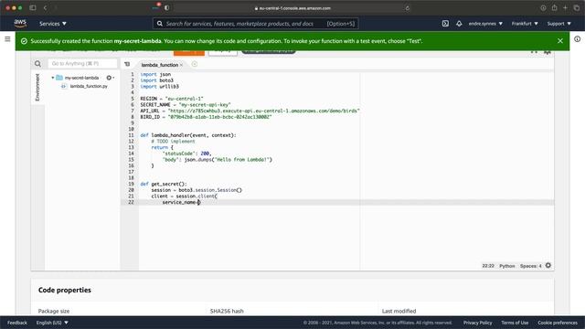Open the notifications bell
Screen dimensions: 585x329
click(459, 24)
